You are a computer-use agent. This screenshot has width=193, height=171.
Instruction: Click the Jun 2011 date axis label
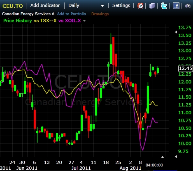pyautogui.click(x=27, y=168)
